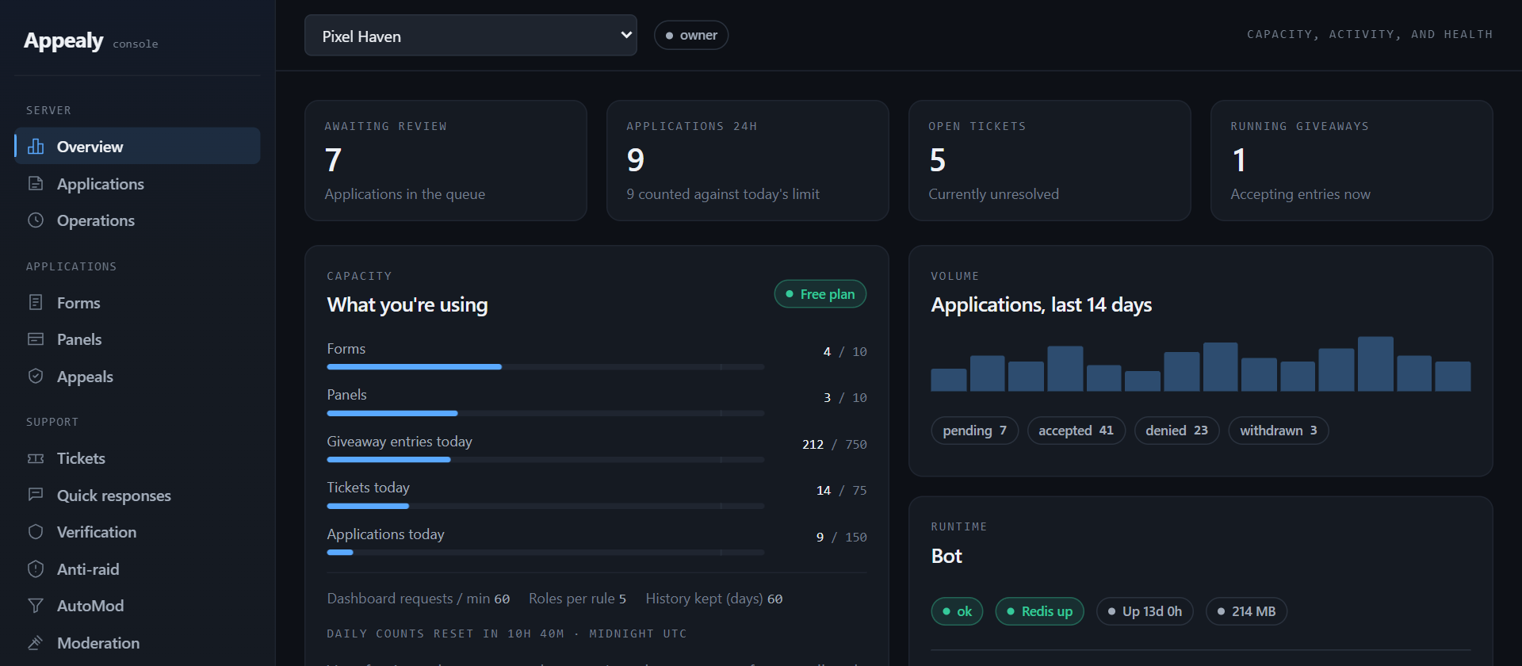
Task: Open the Forms section
Action: tap(137, 303)
